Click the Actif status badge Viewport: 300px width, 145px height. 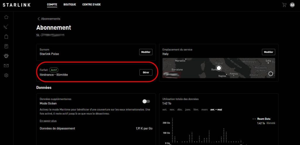tap(54, 70)
